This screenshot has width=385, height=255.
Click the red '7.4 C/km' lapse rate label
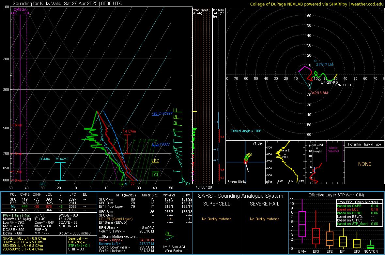[129, 132]
